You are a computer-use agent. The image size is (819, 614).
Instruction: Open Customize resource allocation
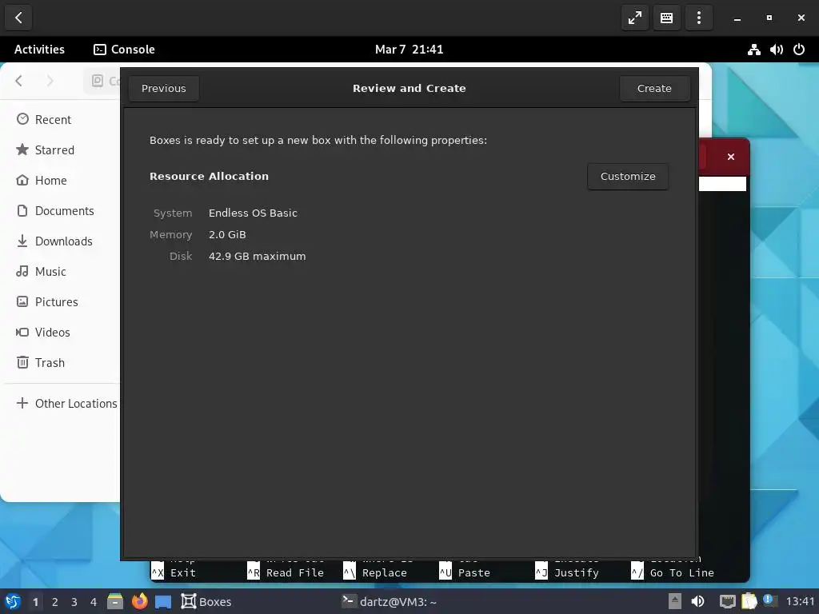(628, 177)
